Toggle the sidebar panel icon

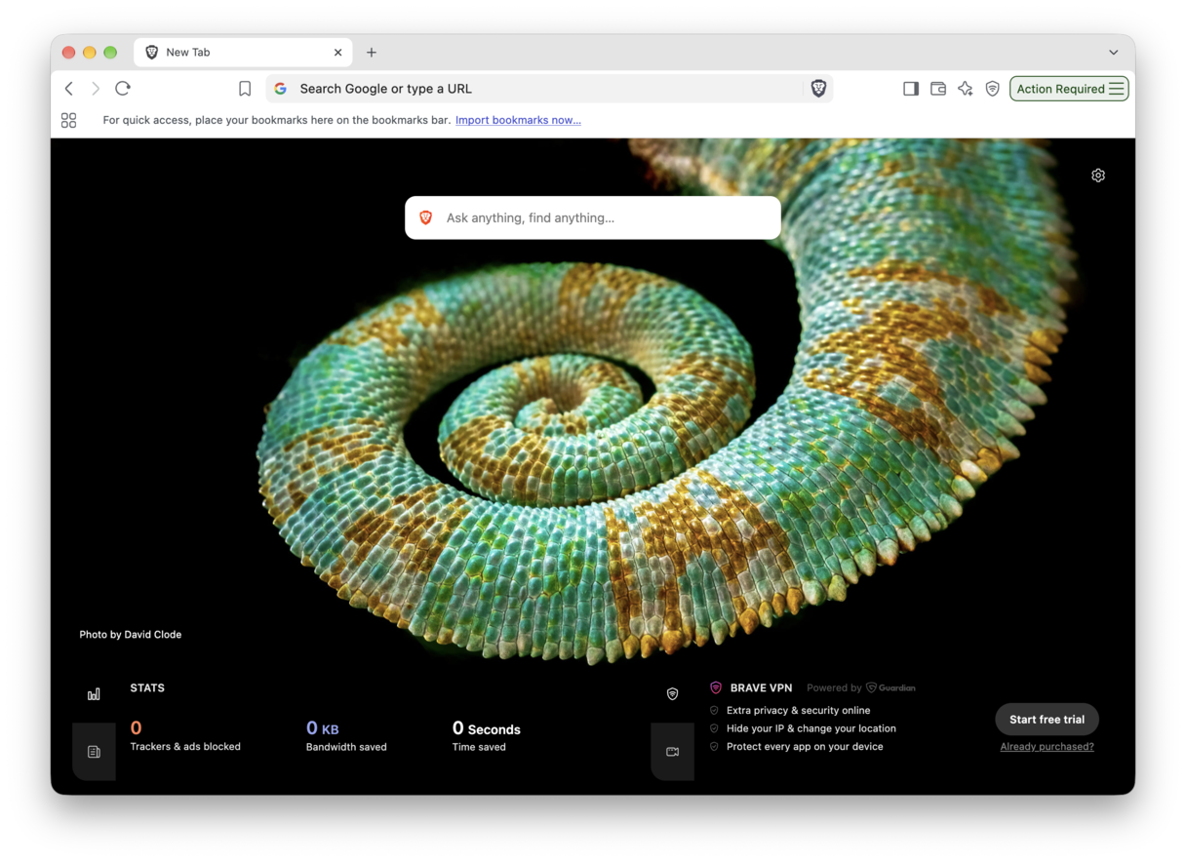click(x=911, y=89)
